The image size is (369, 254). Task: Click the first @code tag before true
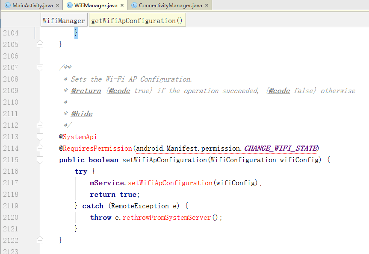(120, 91)
